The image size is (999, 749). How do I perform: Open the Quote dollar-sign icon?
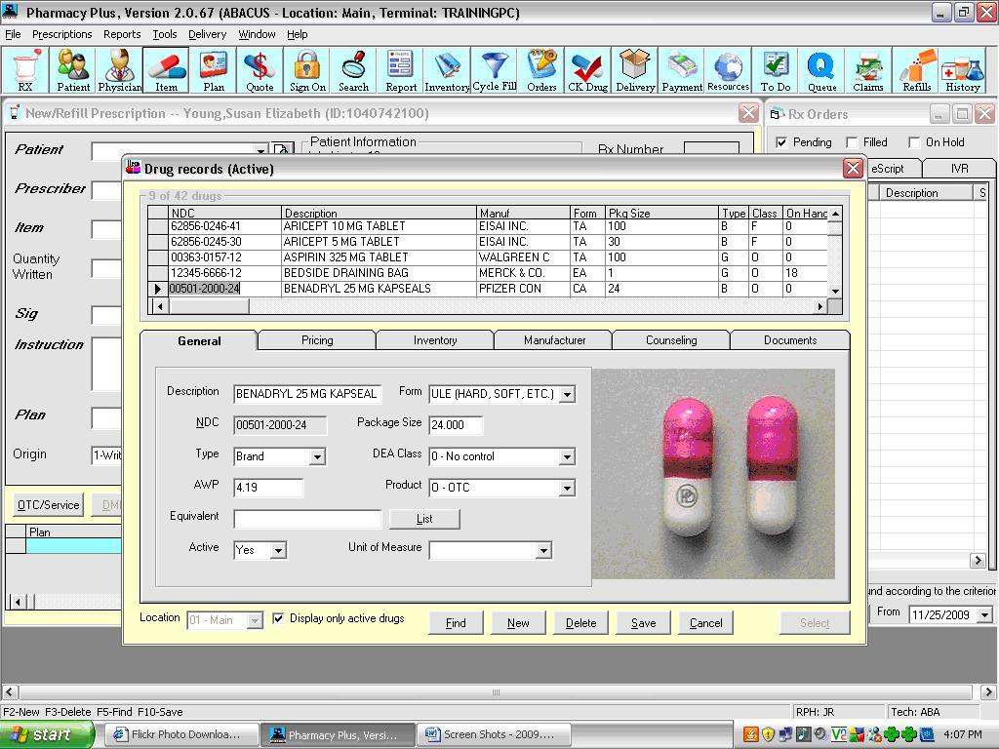click(x=260, y=70)
